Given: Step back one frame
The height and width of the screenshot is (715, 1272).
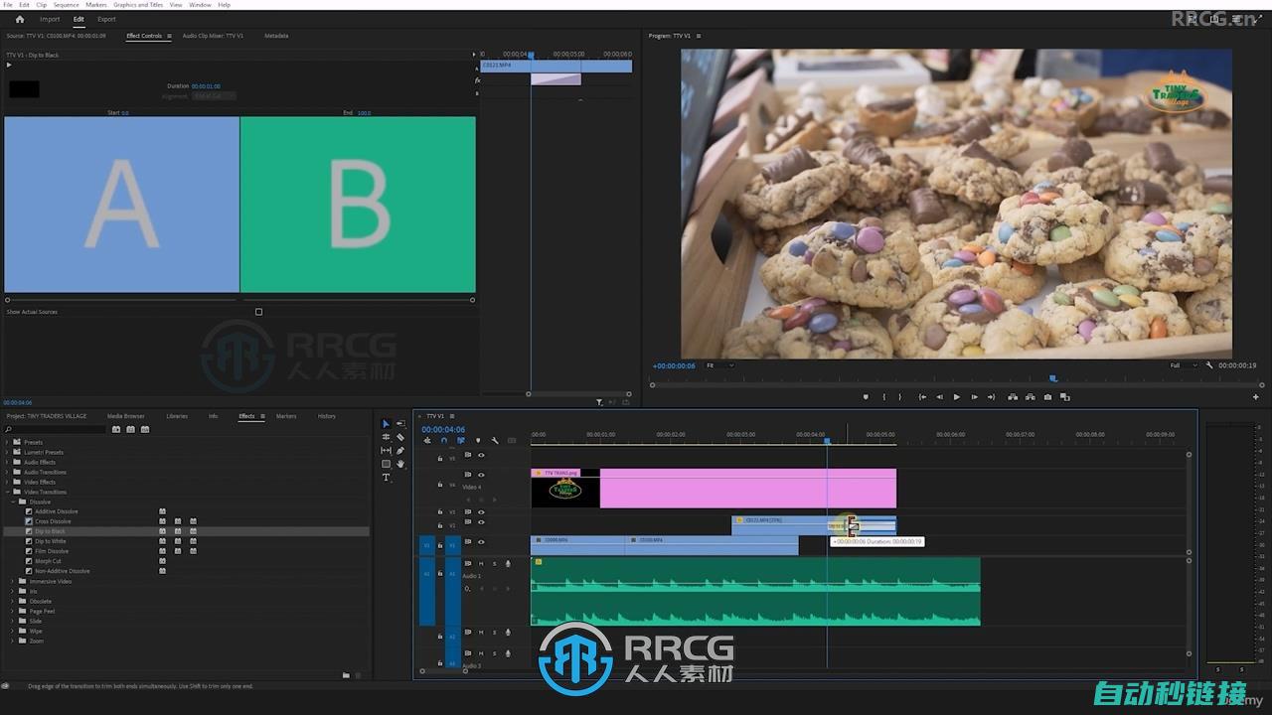Looking at the screenshot, I should tap(939, 397).
